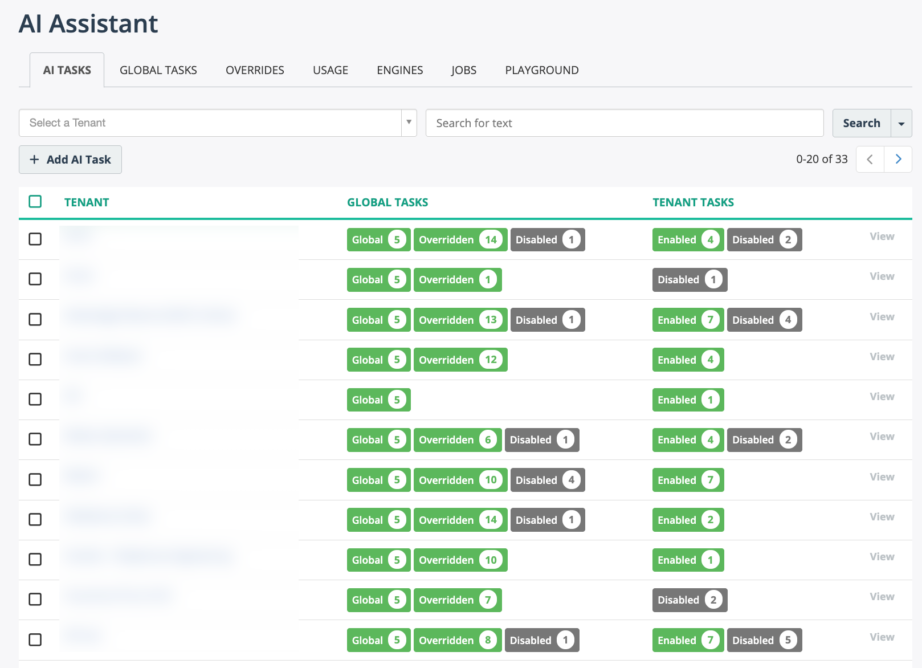This screenshot has width=922, height=668.
Task: Click the Add AI Task button
Action: coord(70,160)
